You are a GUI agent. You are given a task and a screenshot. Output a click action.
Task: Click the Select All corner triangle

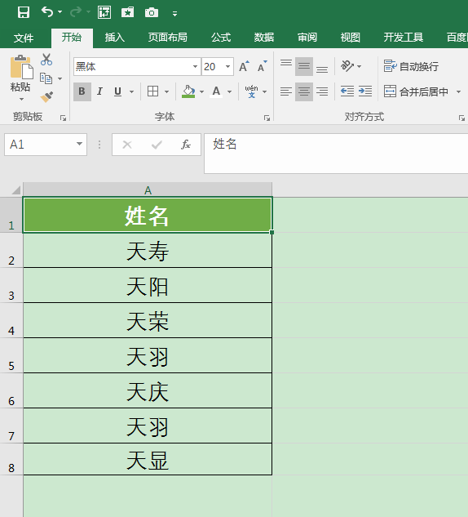click(15, 190)
